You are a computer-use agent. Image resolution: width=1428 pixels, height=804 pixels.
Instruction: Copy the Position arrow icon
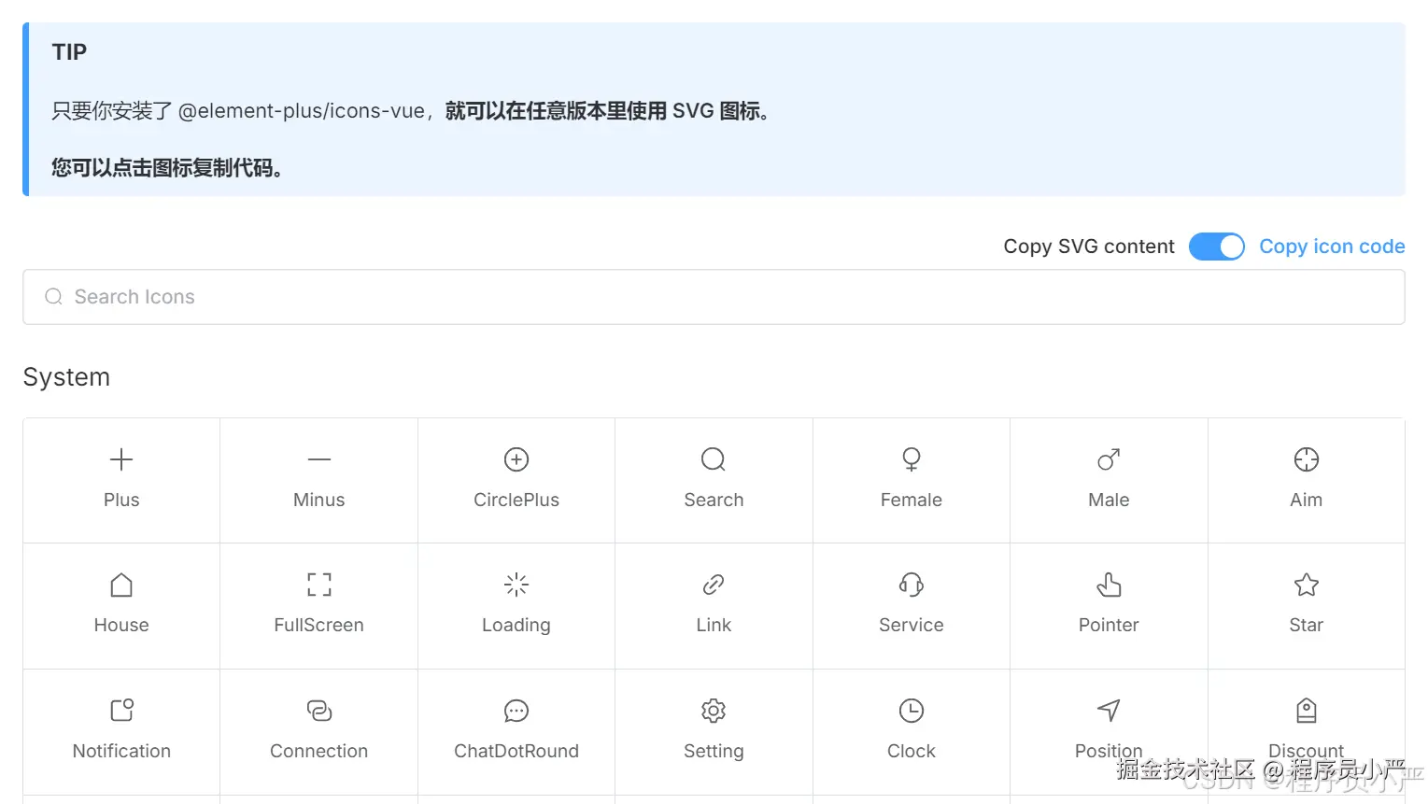click(x=1109, y=711)
